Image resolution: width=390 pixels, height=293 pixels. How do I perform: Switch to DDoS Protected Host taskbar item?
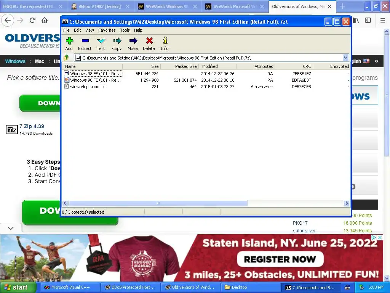click(130, 287)
